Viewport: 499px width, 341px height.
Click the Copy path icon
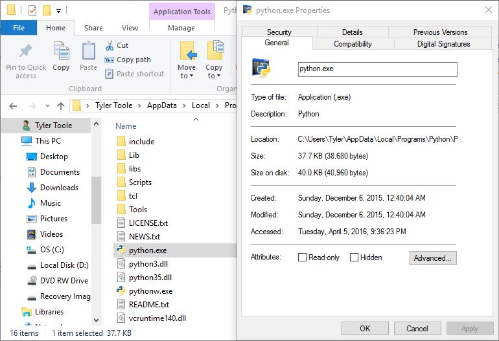click(x=109, y=60)
